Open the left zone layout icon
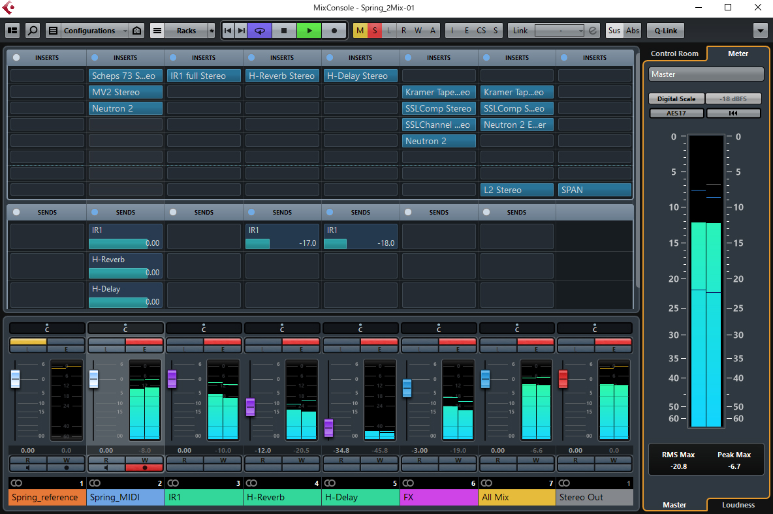 point(12,31)
